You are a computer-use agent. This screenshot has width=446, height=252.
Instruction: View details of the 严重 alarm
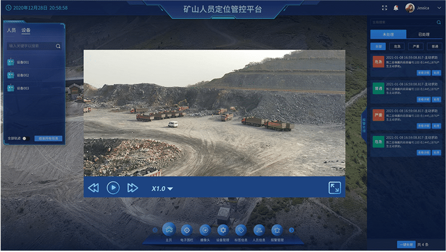click(x=424, y=126)
